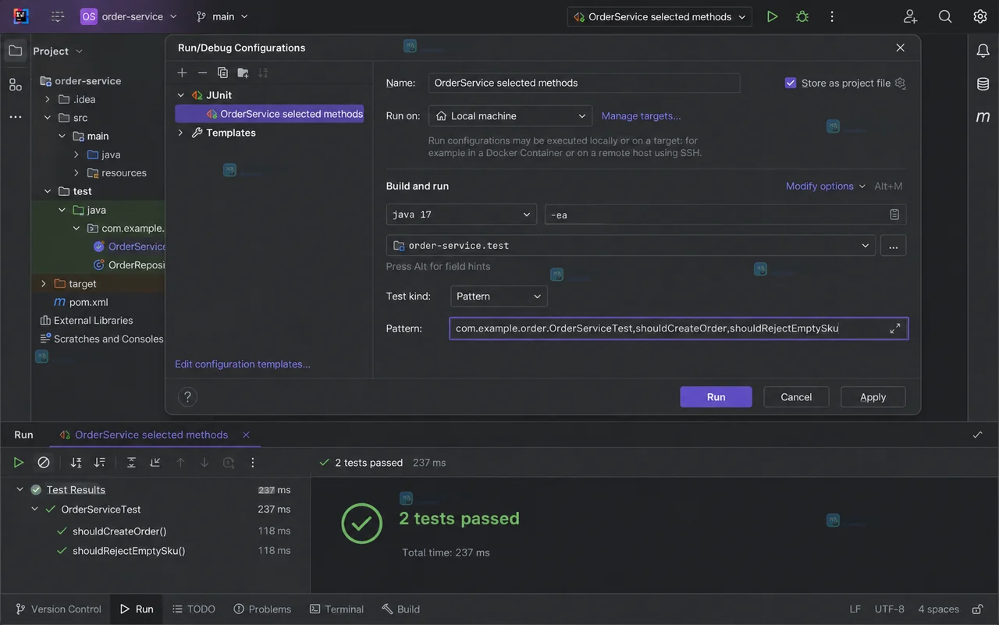Select pom.xml in project tree
Image resolution: width=999 pixels, height=625 pixels.
[81, 302]
